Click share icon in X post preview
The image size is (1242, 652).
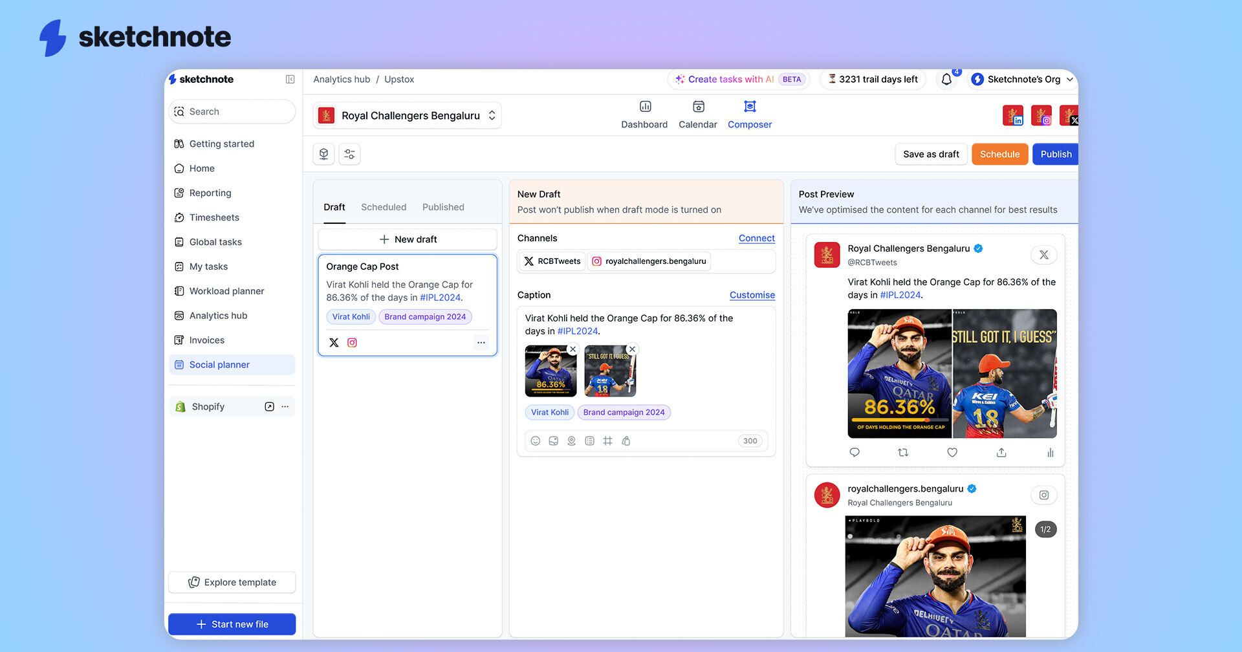[x=1001, y=453]
